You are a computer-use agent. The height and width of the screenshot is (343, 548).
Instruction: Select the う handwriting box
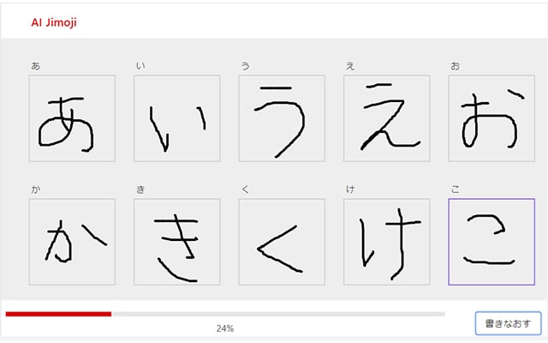point(282,118)
